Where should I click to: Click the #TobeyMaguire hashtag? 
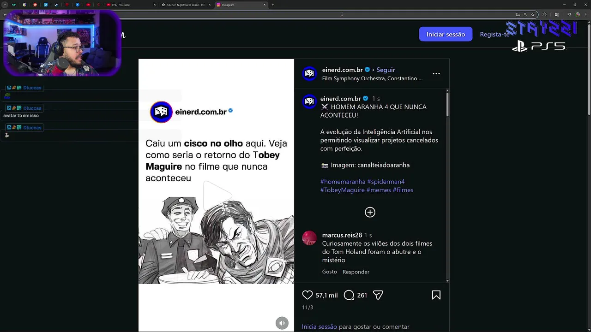(x=343, y=190)
